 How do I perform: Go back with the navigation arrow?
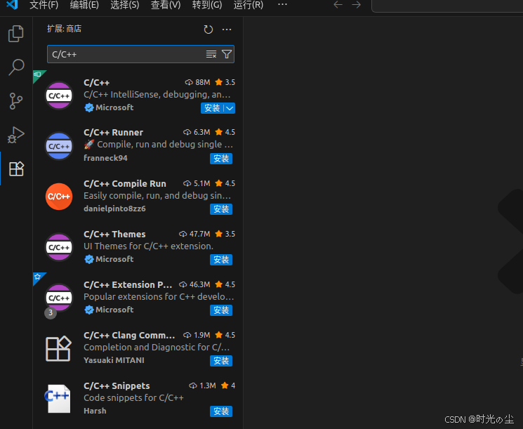point(338,5)
